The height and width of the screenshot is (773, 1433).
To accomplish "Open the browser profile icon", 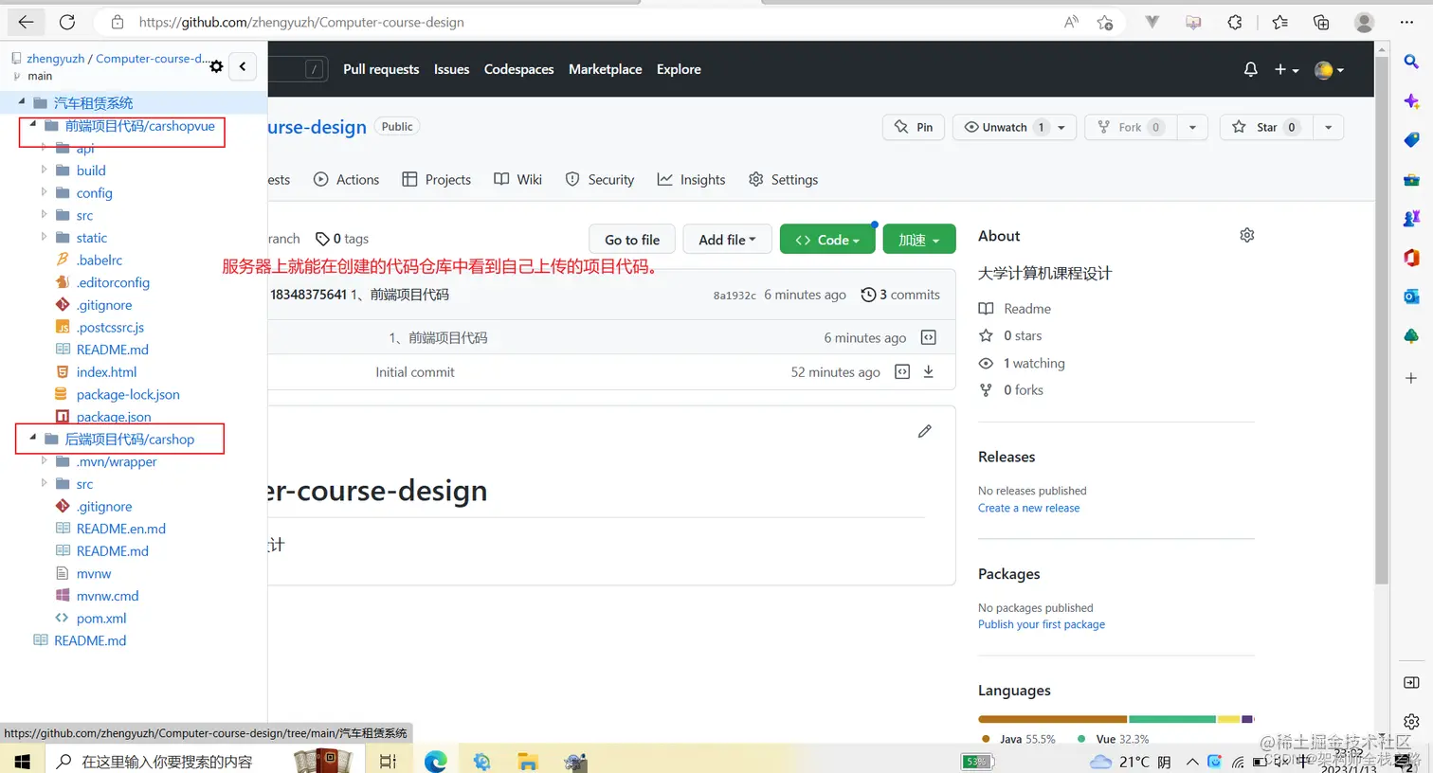I will pos(1364,22).
